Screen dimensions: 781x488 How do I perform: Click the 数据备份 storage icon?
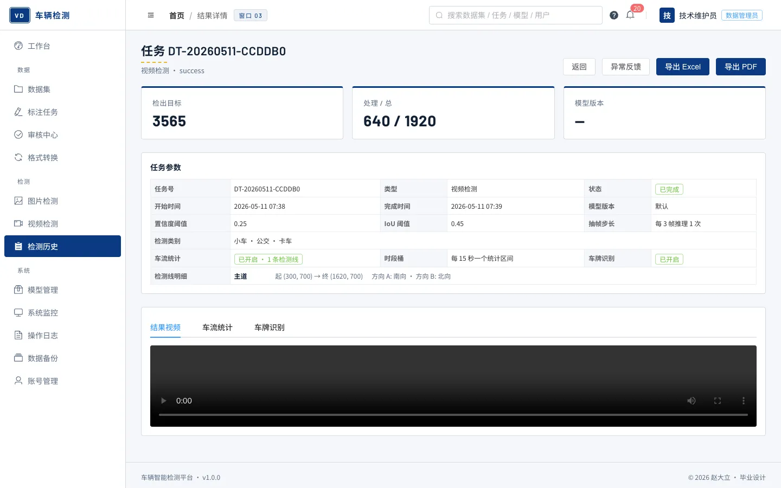click(x=18, y=358)
